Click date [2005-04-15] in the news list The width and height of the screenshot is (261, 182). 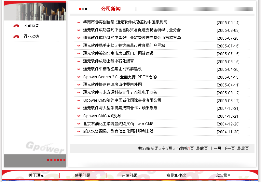(x=228, y=77)
